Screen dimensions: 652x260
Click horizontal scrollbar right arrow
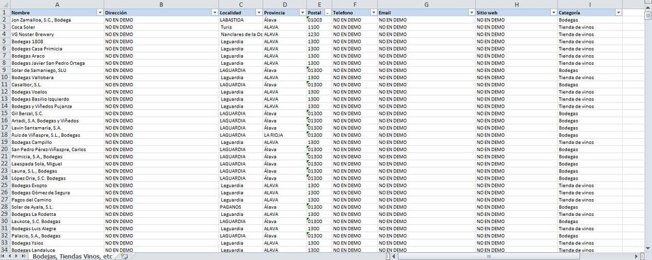point(636,256)
